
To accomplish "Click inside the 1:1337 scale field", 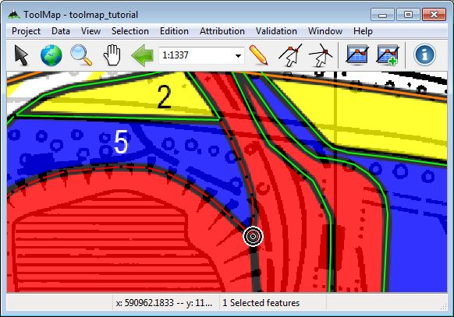I will pos(197,55).
